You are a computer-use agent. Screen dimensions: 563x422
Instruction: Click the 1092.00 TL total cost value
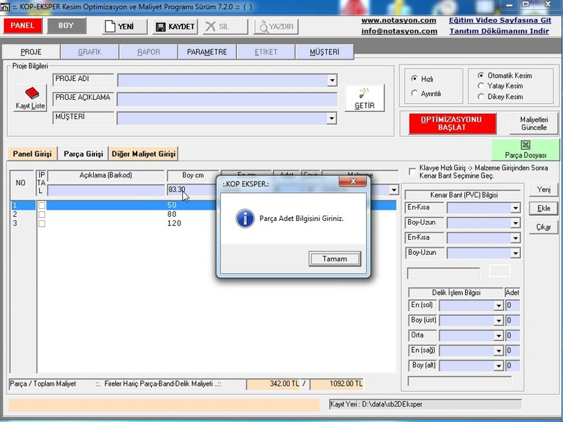point(337,384)
